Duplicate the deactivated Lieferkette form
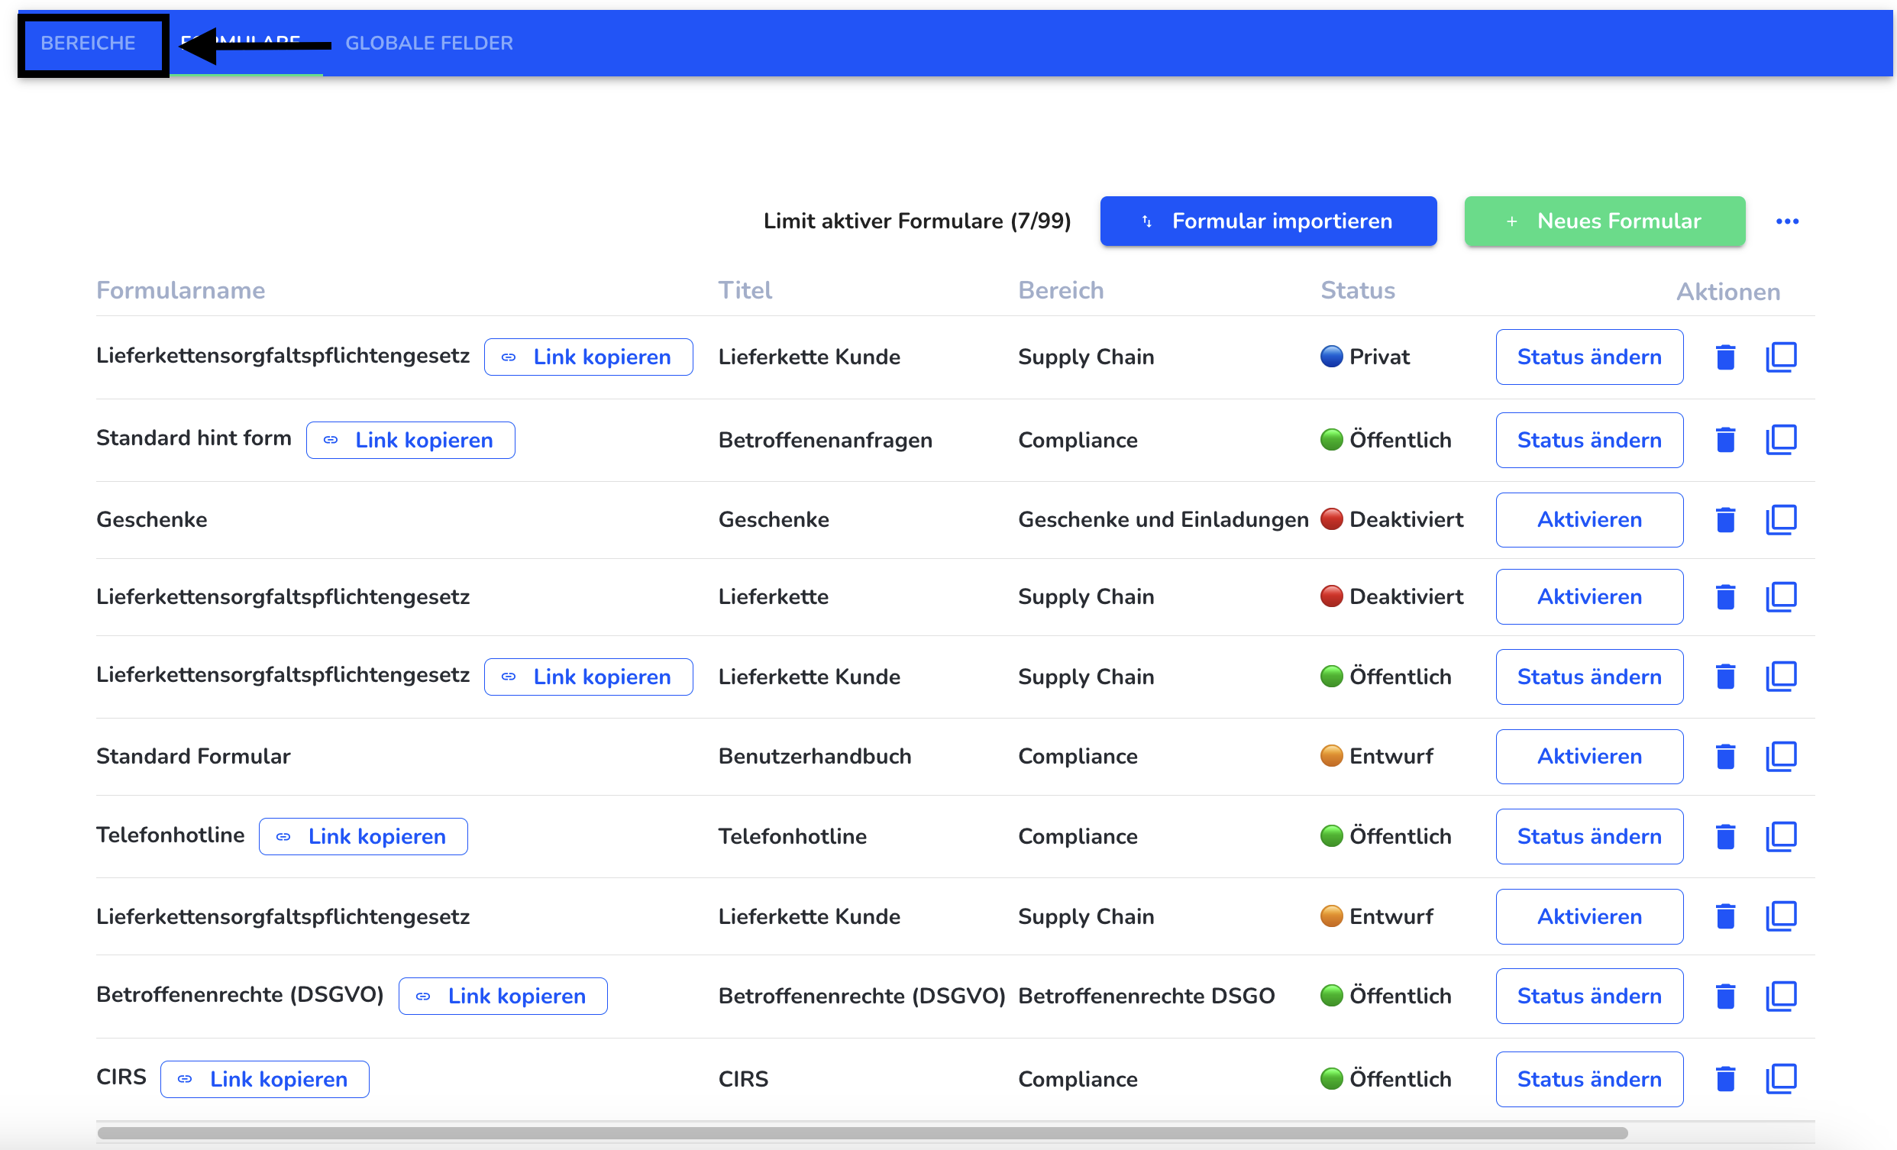This screenshot has width=1897, height=1150. [1781, 597]
